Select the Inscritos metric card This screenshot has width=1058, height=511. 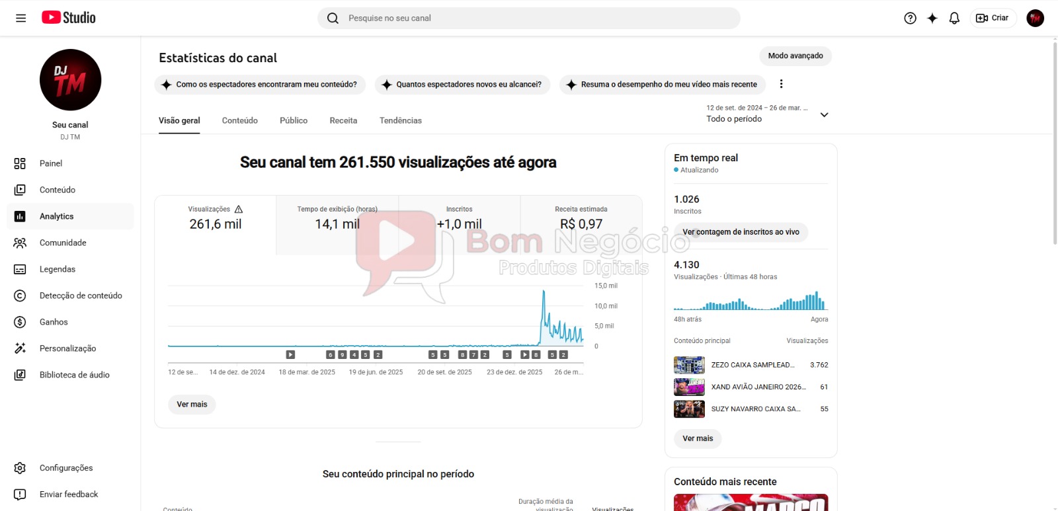click(x=459, y=225)
